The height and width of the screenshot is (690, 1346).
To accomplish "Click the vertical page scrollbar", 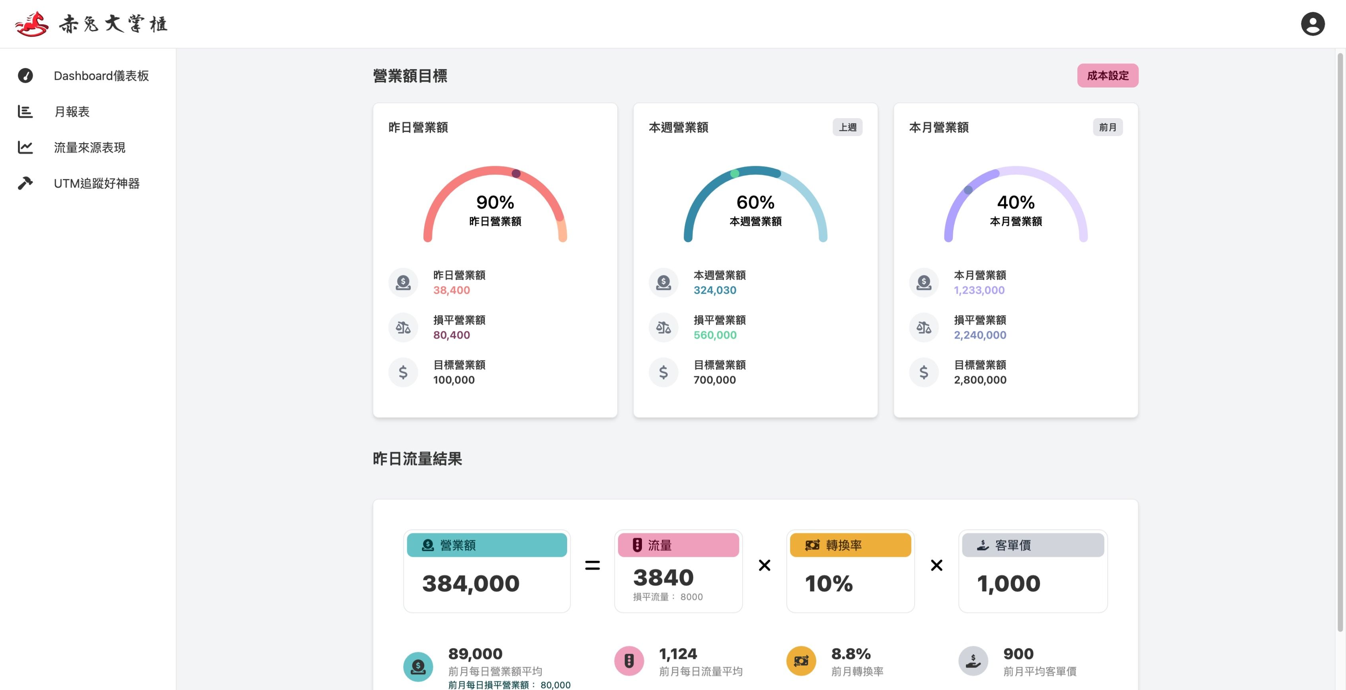I will click(x=1340, y=342).
